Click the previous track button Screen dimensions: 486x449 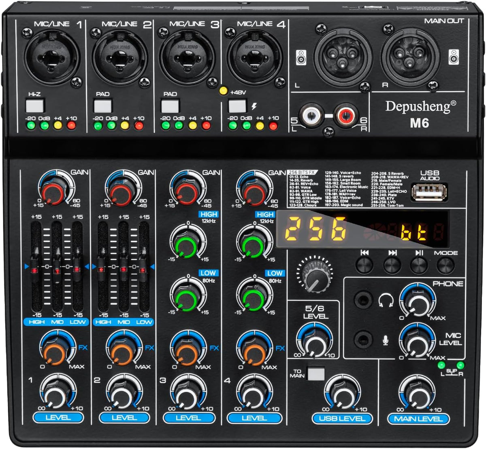[x=364, y=266]
